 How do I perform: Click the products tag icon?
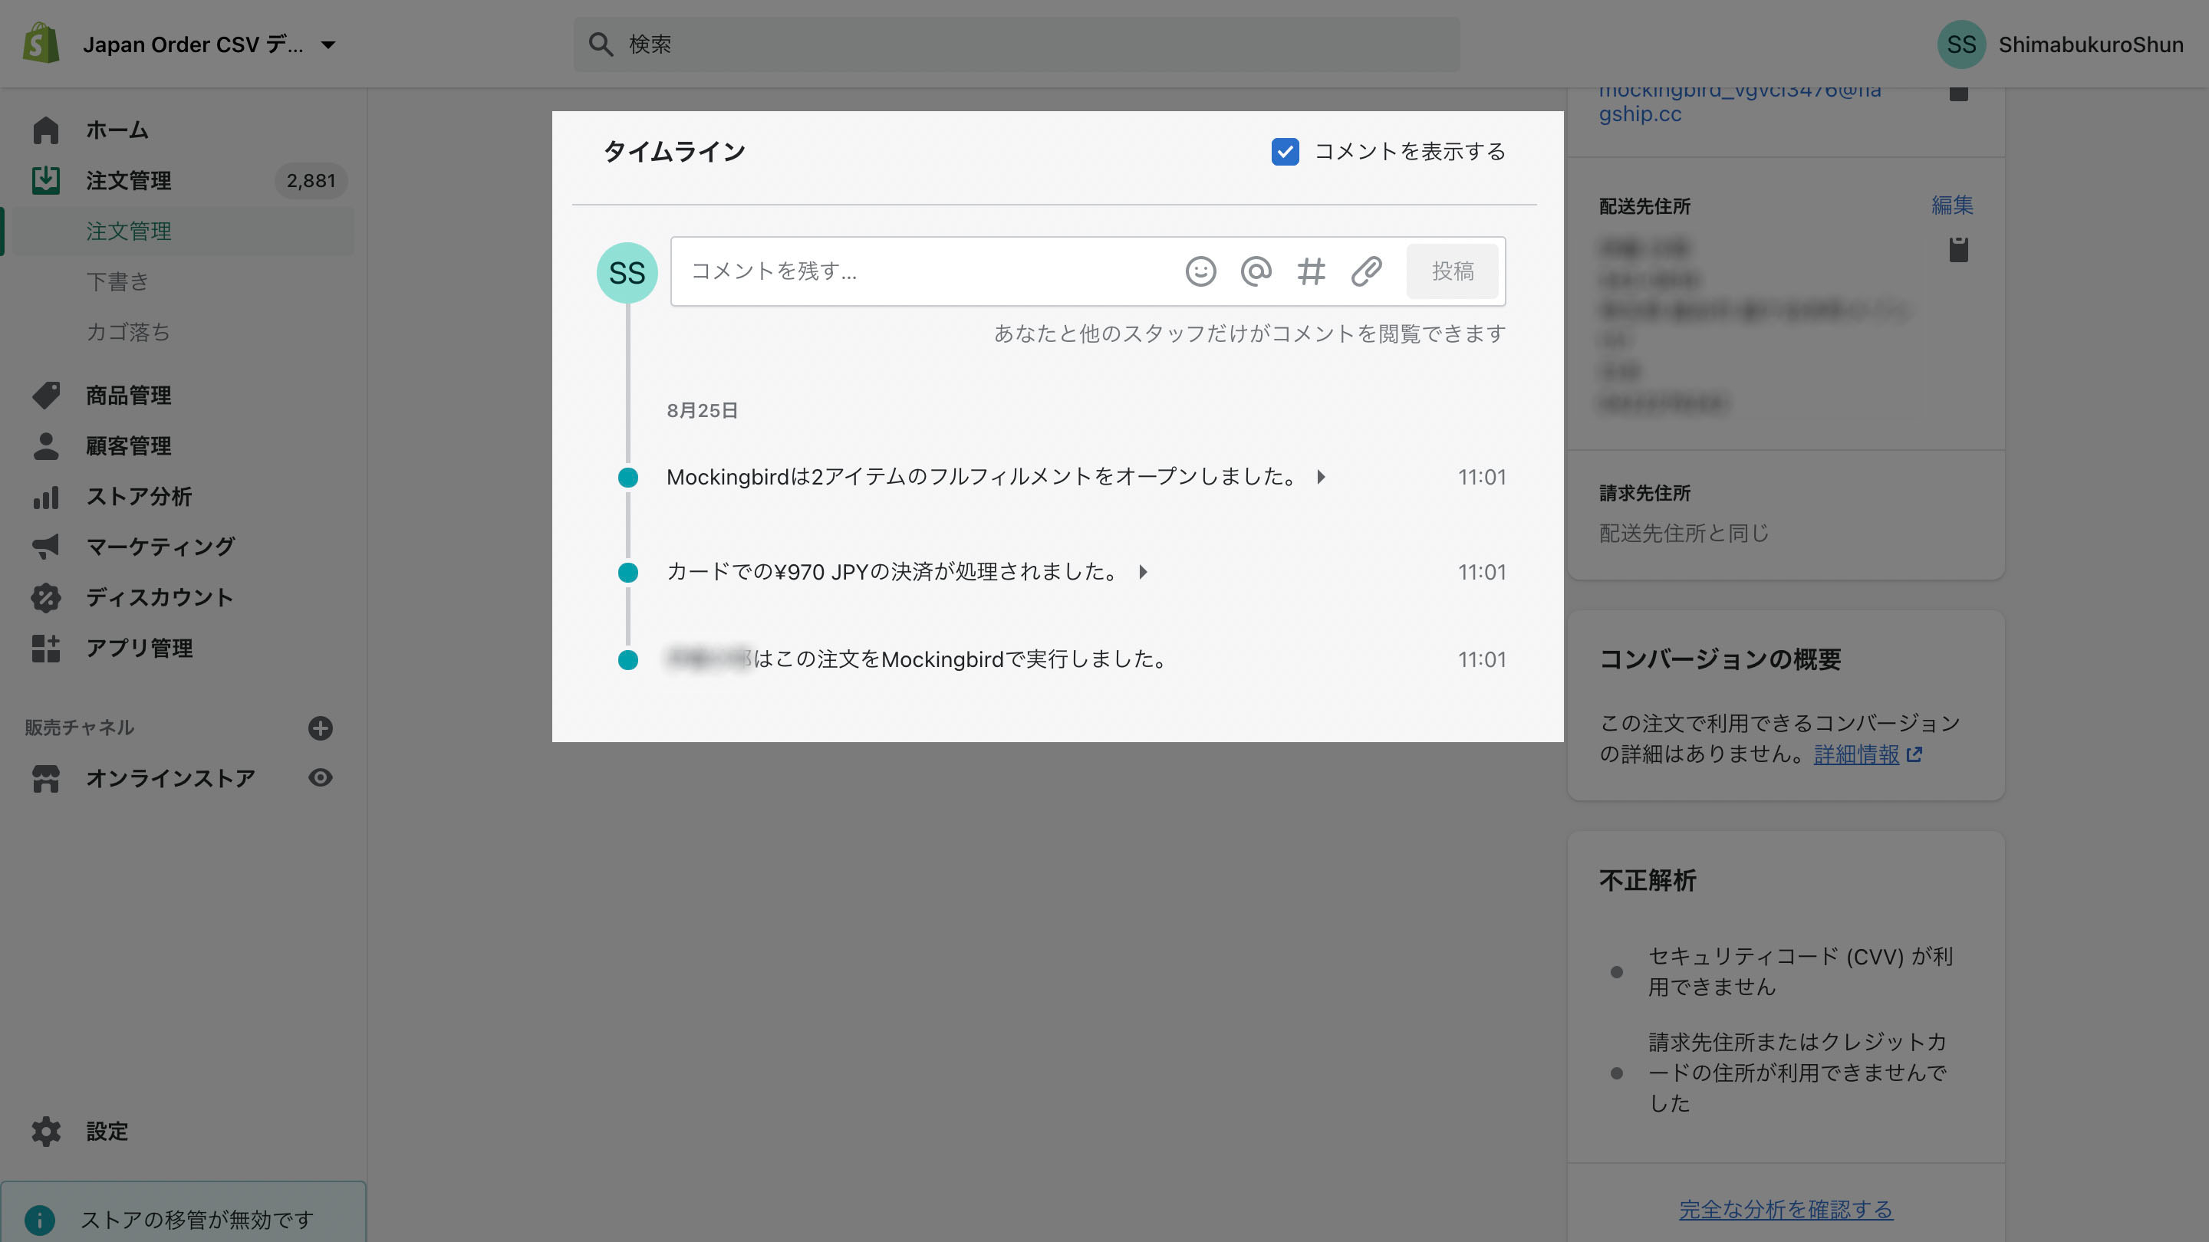(45, 395)
